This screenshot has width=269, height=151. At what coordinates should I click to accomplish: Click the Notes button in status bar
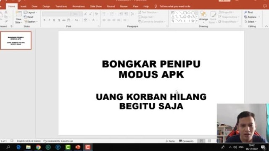pos(170,141)
